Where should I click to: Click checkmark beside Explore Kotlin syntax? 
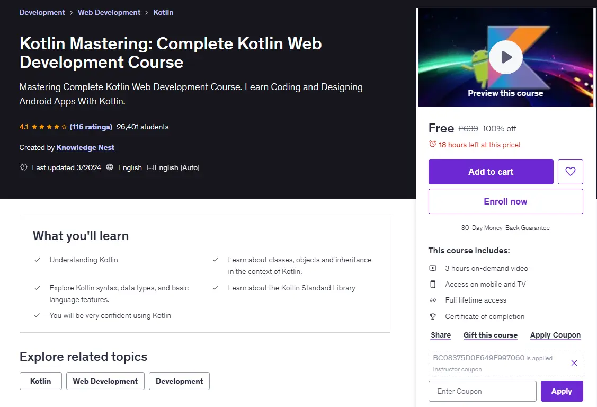click(37, 288)
